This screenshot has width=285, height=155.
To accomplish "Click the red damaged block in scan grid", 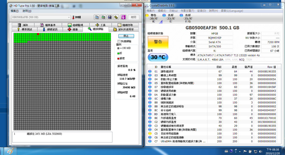I will (x=38, y=34).
